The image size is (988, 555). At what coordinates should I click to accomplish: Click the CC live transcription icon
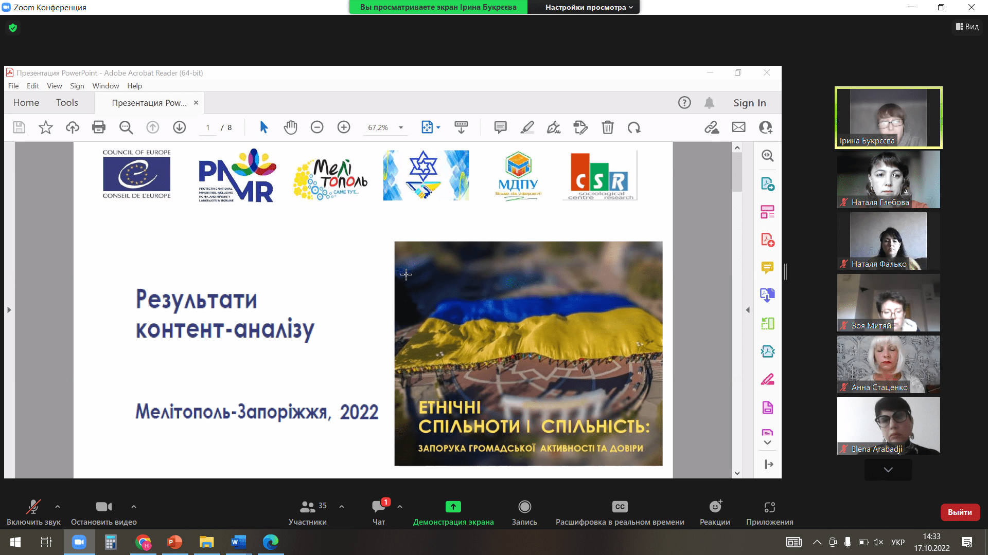click(620, 507)
